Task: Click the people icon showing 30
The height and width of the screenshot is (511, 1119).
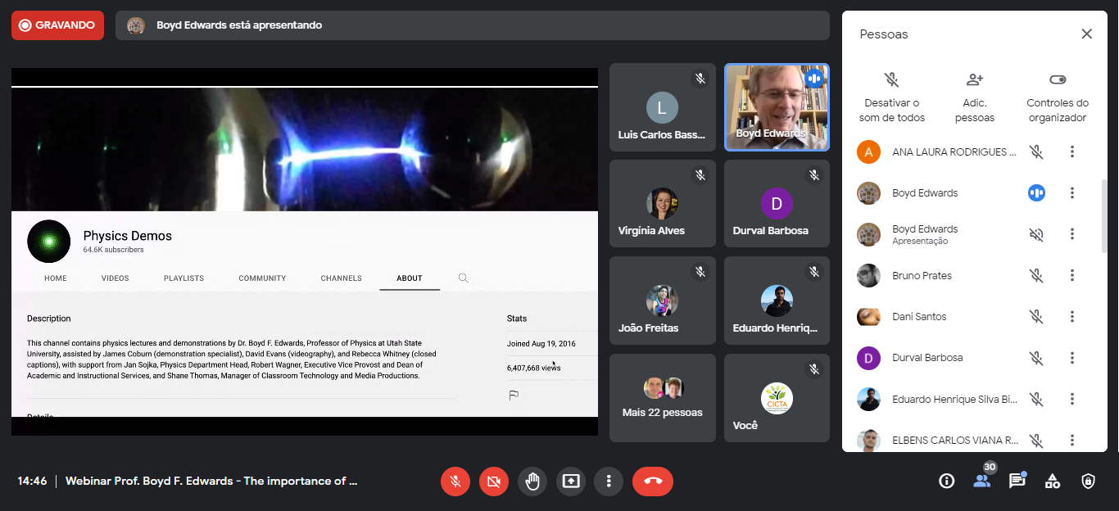Action: click(x=982, y=480)
